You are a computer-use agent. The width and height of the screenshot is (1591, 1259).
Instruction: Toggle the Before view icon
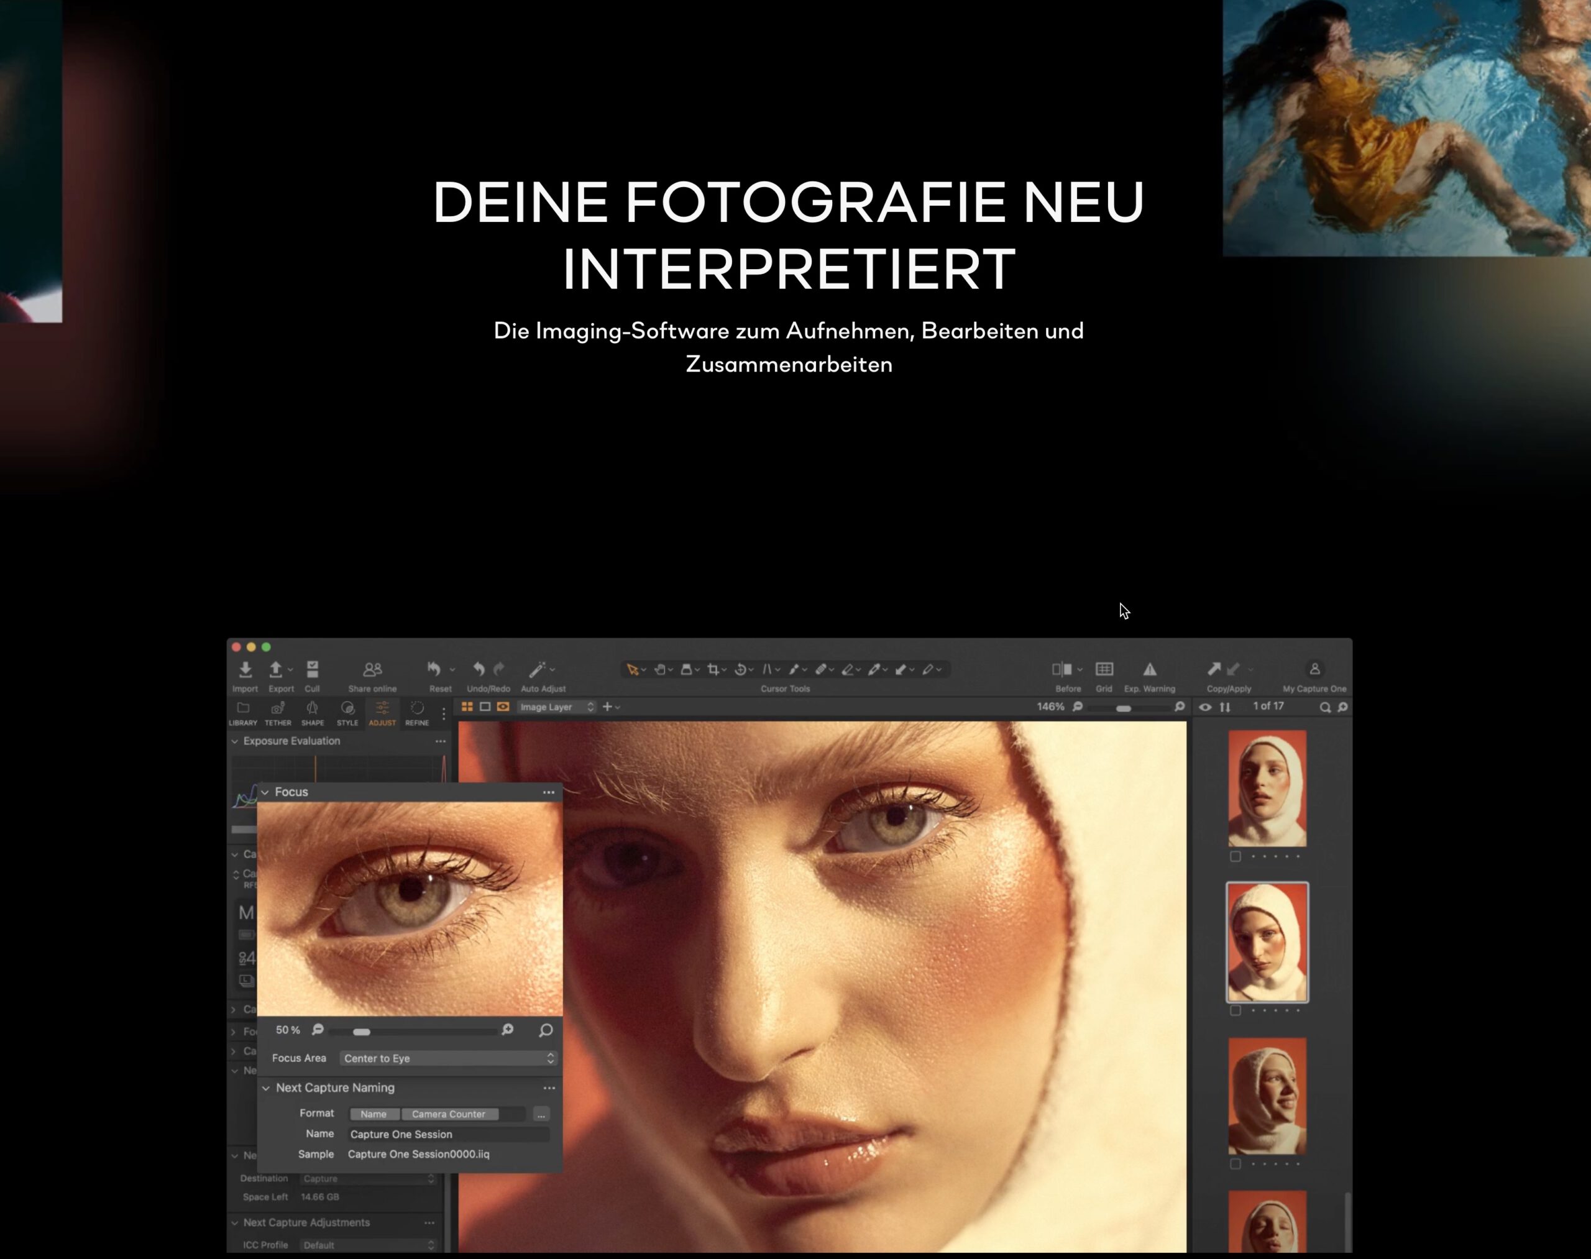coord(1061,669)
